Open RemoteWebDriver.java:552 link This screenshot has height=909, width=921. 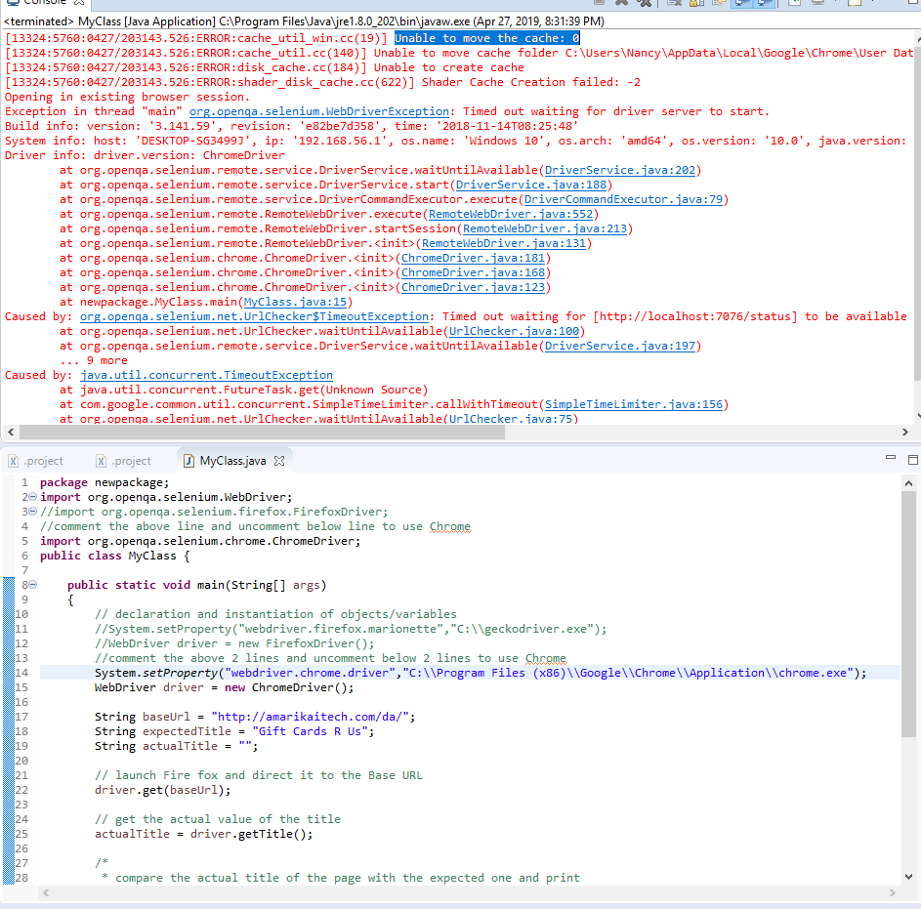pyautogui.click(x=511, y=215)
